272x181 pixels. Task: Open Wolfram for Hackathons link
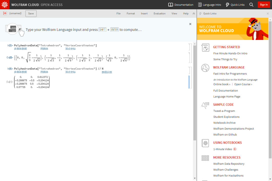228,175
